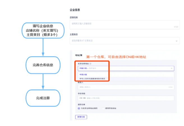The width and height of the screenshot is (184, 126).
Task: Click the 地址簿 section title
Action: coord(75,55)
